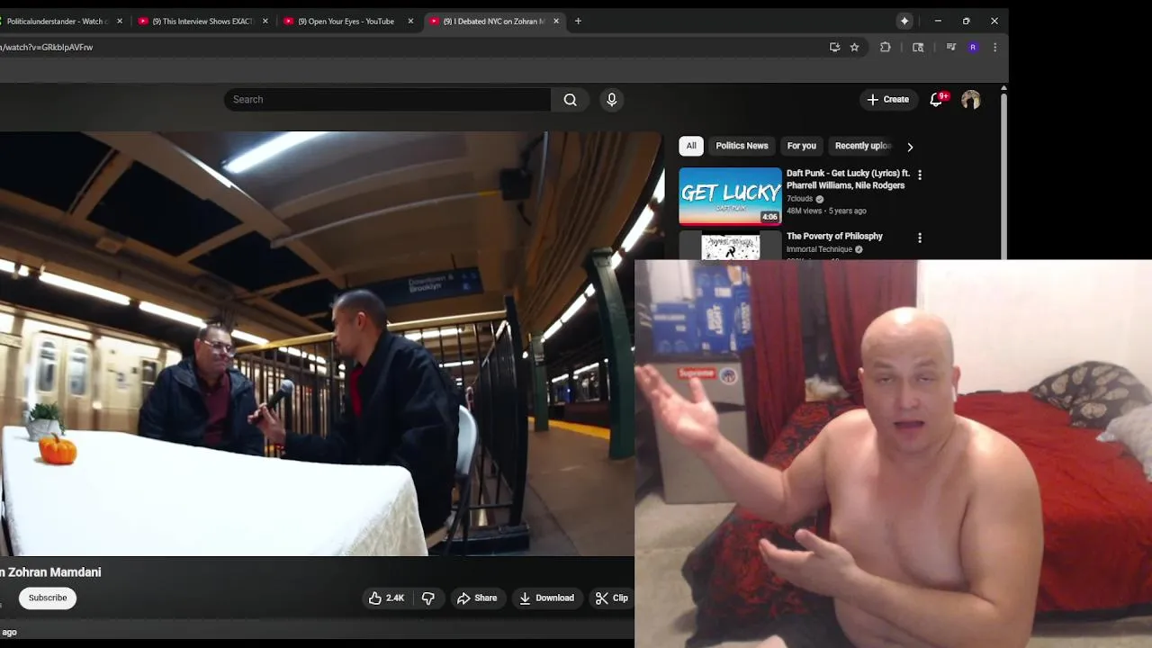Viewport: 1152px width, 648px height.
Task: Open the Immortal Technique channel name
Action: [819, 249]
